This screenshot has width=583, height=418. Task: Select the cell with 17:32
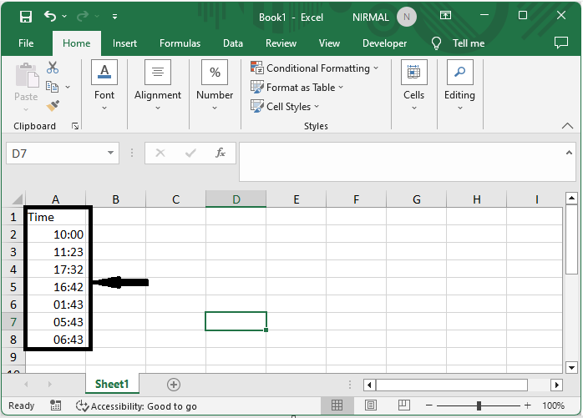[x=55, y=269]
